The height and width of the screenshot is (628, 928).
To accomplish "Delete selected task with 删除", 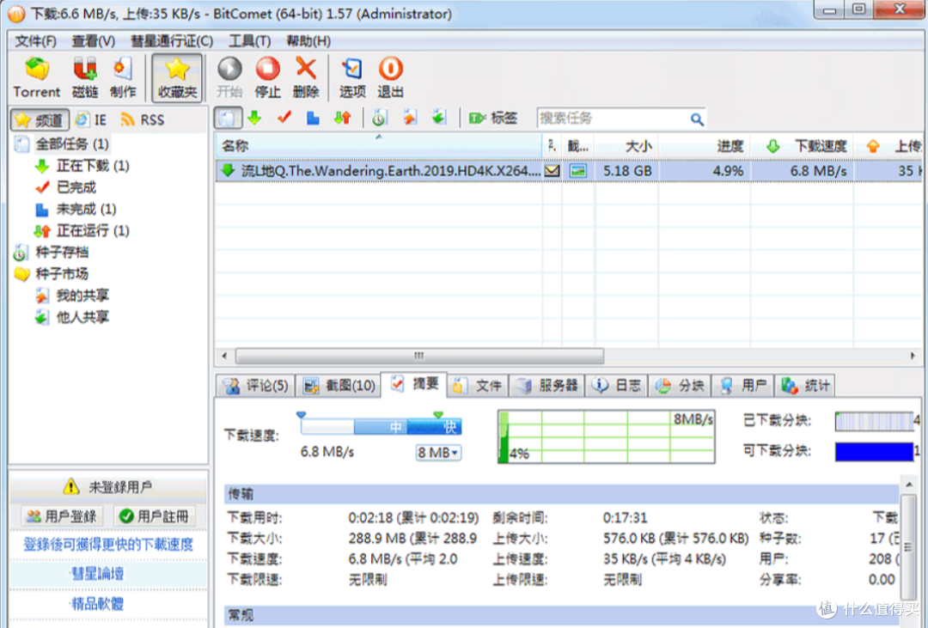I will pyautogui.click(x=306, y=77).
